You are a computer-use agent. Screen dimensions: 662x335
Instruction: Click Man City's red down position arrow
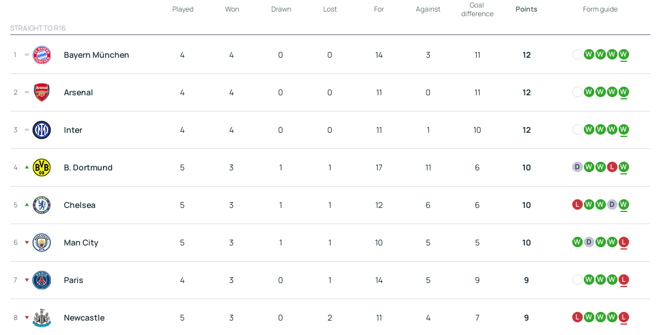[27, 243]
